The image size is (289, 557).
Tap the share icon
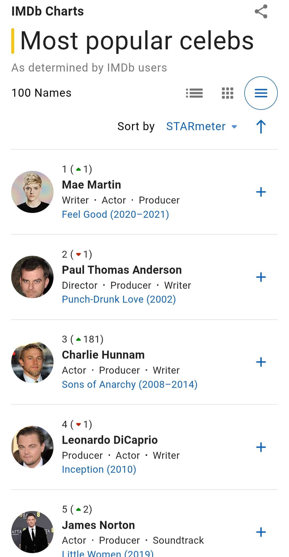coord(261,12)
